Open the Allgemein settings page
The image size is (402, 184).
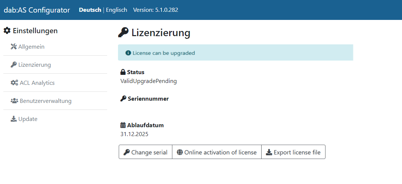click(31, 46)
